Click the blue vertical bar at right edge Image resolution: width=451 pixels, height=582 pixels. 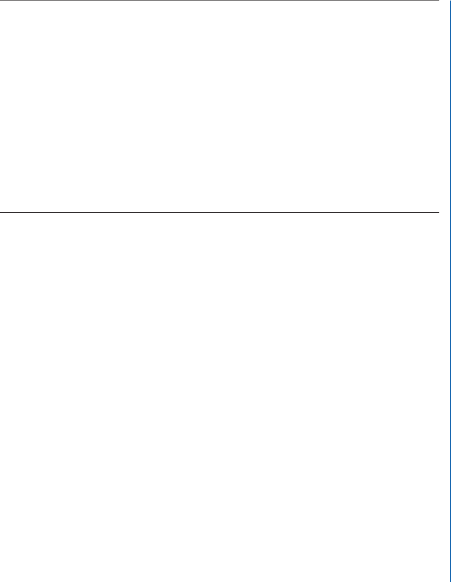pyautogui.click(x=450, y=291)
